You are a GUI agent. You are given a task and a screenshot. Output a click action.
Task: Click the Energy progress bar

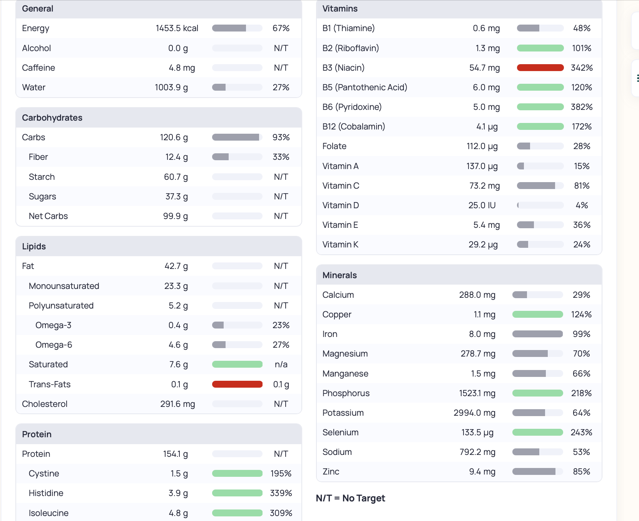tap(237, 28)
